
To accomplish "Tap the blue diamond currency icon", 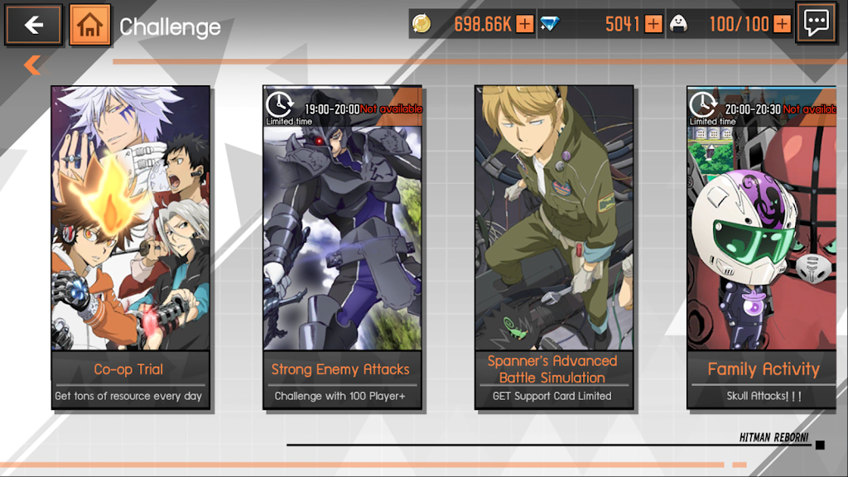I will (550, 24).
